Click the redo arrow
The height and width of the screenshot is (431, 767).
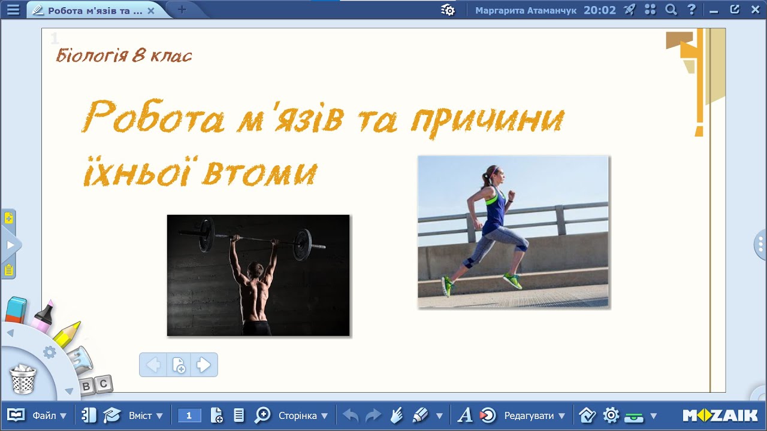pos(373,415)
